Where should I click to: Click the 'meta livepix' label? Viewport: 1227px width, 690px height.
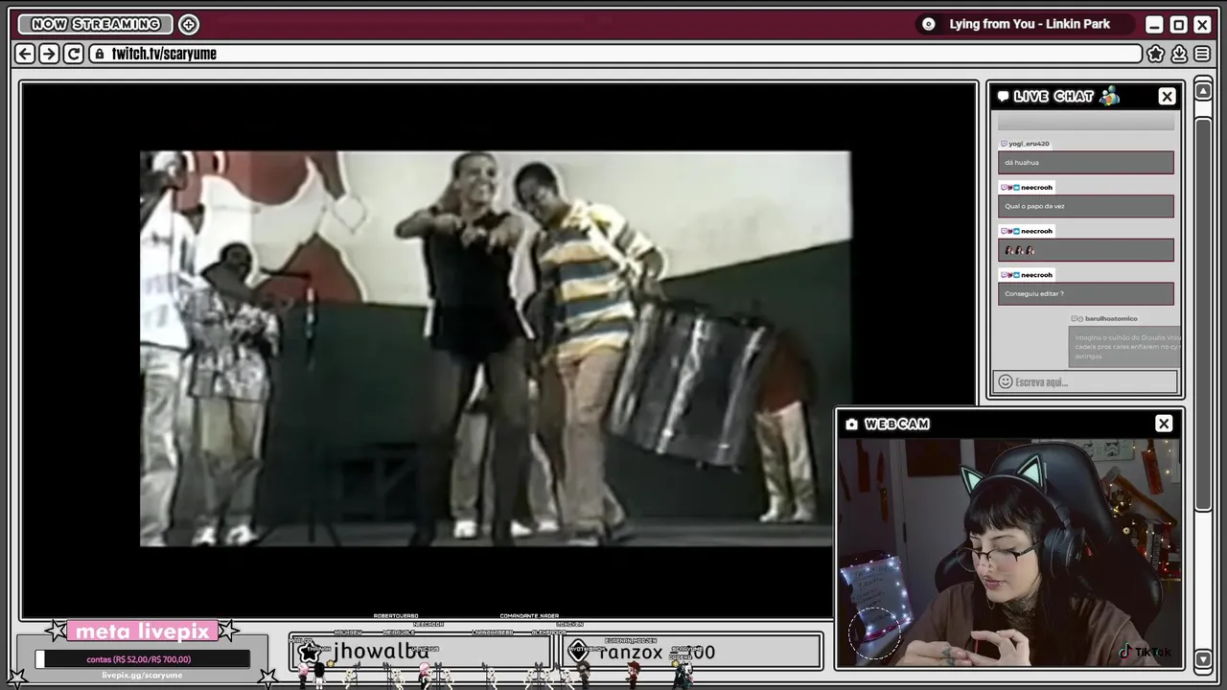coord(142,631)
